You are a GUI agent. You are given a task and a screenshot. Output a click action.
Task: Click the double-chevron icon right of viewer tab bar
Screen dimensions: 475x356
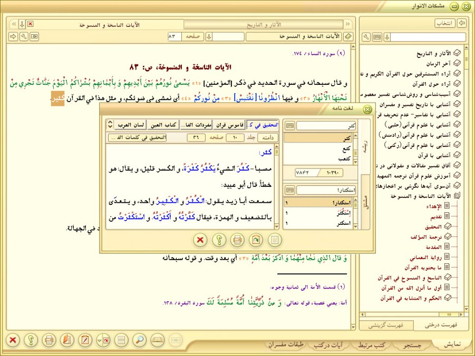point(348,24)
